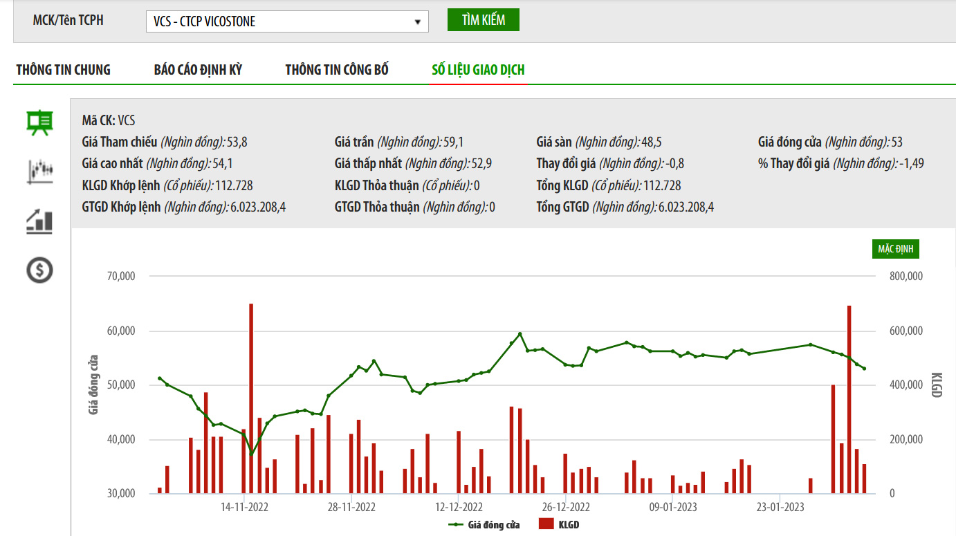956x536 pixels.
Task: Click the 28-11-2022 date axis label
Action: point(351,507)
